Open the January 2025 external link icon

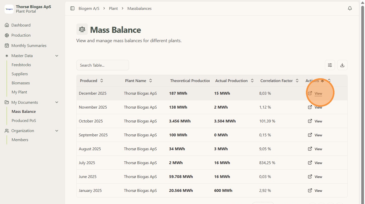tap(310, 190)
